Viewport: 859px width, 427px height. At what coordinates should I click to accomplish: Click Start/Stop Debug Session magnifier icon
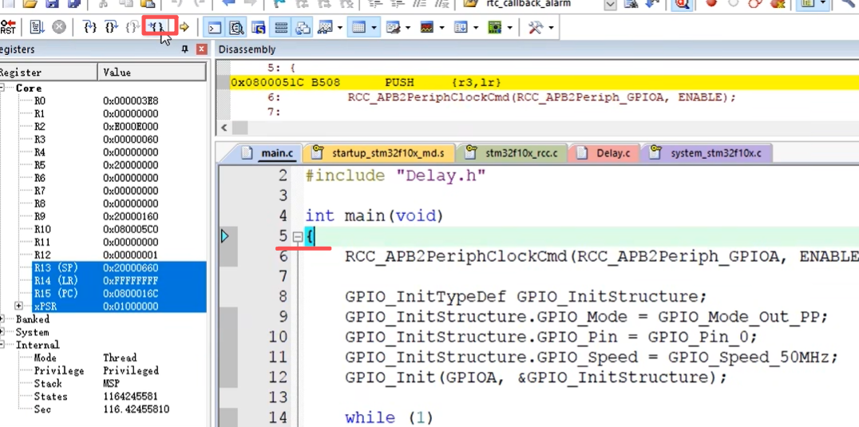click(682, 4)
